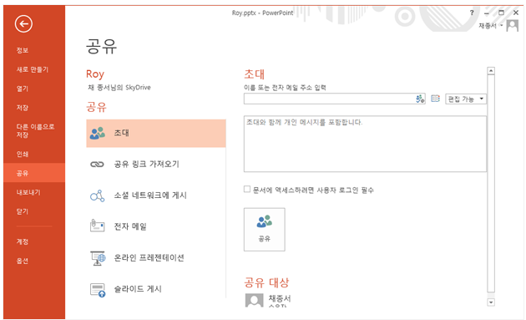
Task: Click the back arrow to exit Backstage
Action: coord(23,24)
